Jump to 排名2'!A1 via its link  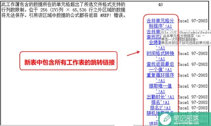160,108
